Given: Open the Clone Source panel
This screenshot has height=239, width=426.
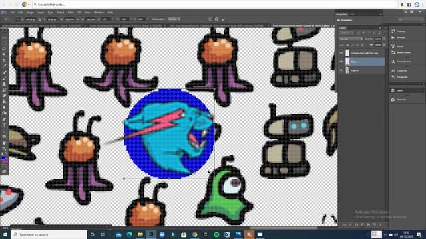Looking at the screenshot, I should 401,62.
